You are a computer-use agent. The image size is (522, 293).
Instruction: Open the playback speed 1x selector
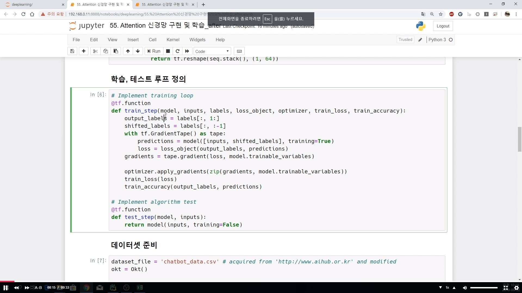click(x=447, y=288)
